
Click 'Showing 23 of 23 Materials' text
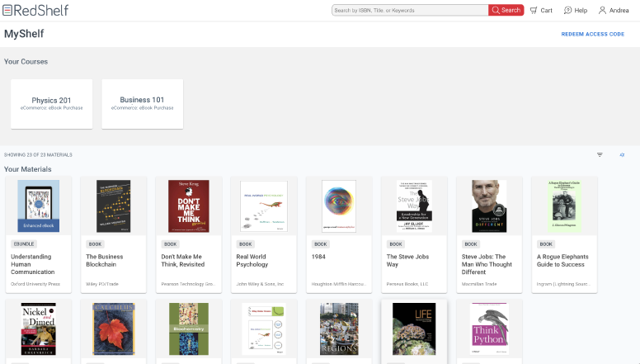[x=38, y=155]
